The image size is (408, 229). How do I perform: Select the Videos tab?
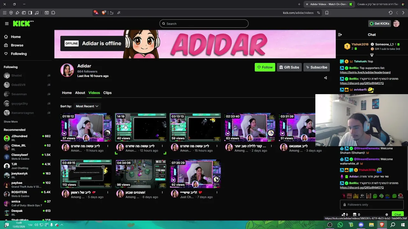94,93
